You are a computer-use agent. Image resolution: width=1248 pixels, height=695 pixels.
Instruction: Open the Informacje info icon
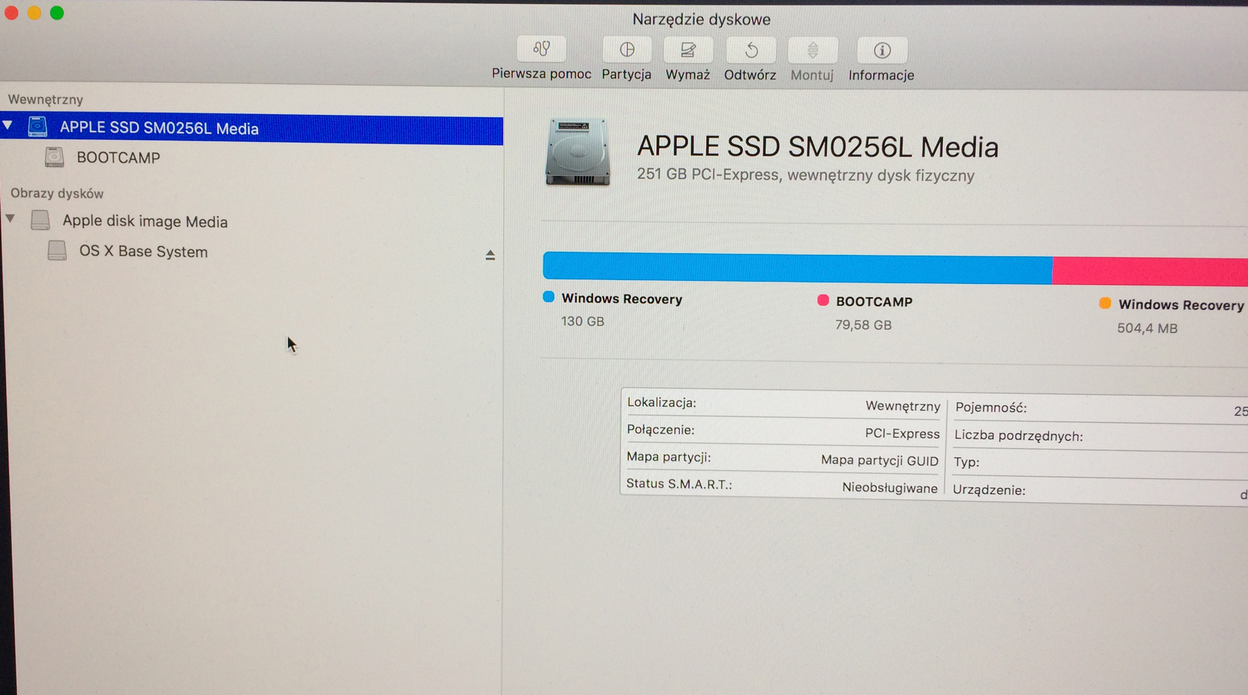[882, 51]
